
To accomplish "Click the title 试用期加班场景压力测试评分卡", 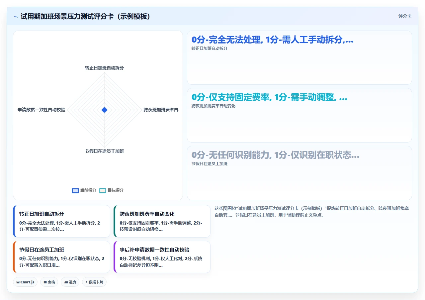I will coord(86,16).
